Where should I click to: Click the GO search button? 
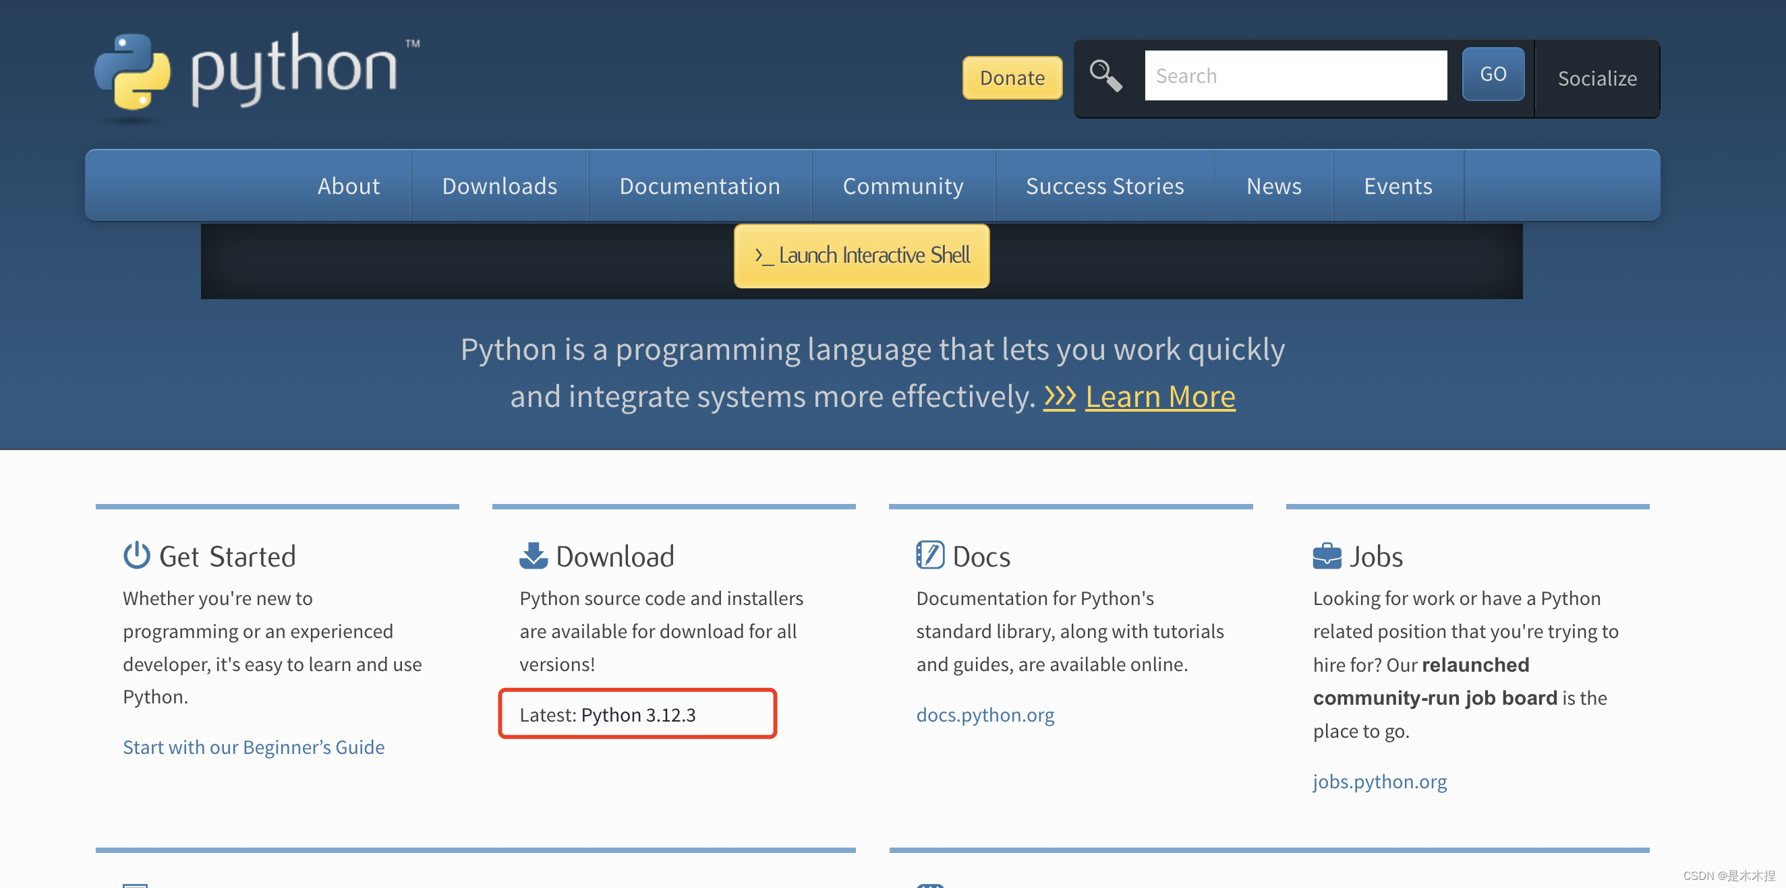1493,74
